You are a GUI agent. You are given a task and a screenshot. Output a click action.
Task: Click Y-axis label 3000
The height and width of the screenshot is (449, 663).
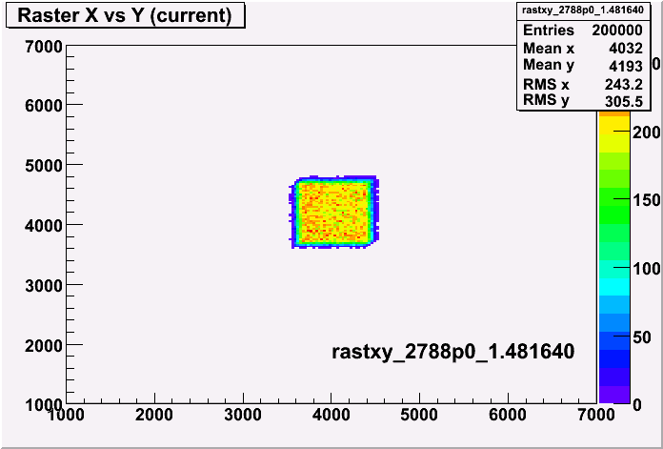point(44,286)
